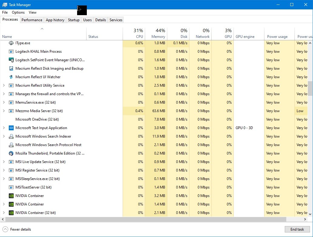The image size is (313, 237).
Task: Expand Macrium Reflect Utility Service group
Action: [4, 85]
